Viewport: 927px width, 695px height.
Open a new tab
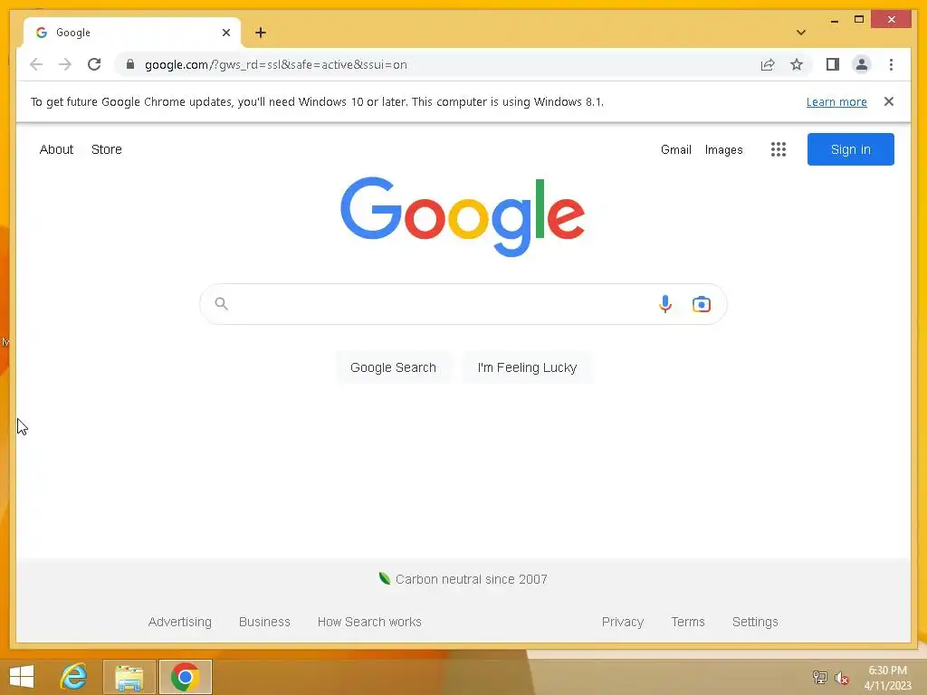pyautogui.click(x=260, y=33)
